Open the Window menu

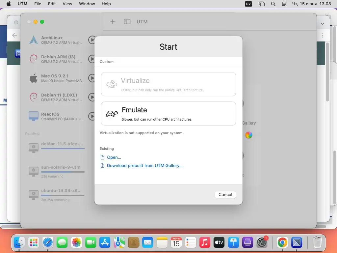pos(87,4)
